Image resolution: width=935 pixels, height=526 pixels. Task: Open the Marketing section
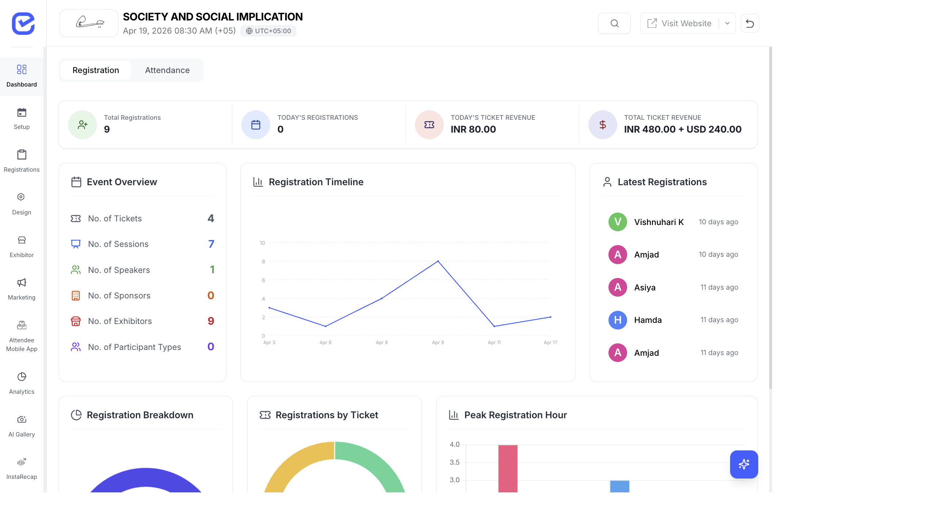coord(22,289)
